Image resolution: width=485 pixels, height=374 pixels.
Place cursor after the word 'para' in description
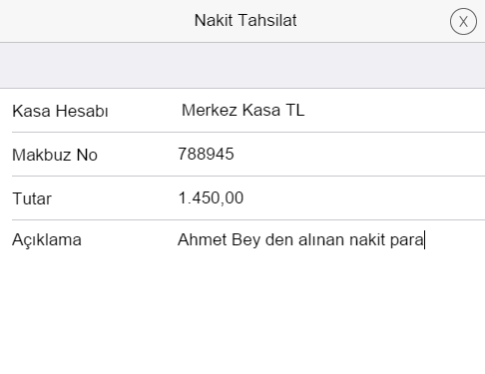click(x=424, y=239)
